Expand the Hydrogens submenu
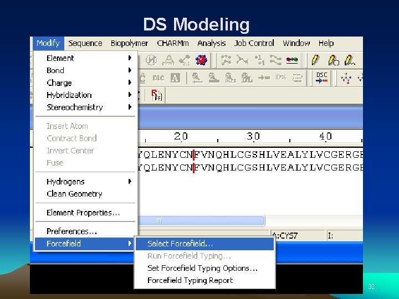The width and height of the screenshot is (399, 299). click(x=85, y=181)
